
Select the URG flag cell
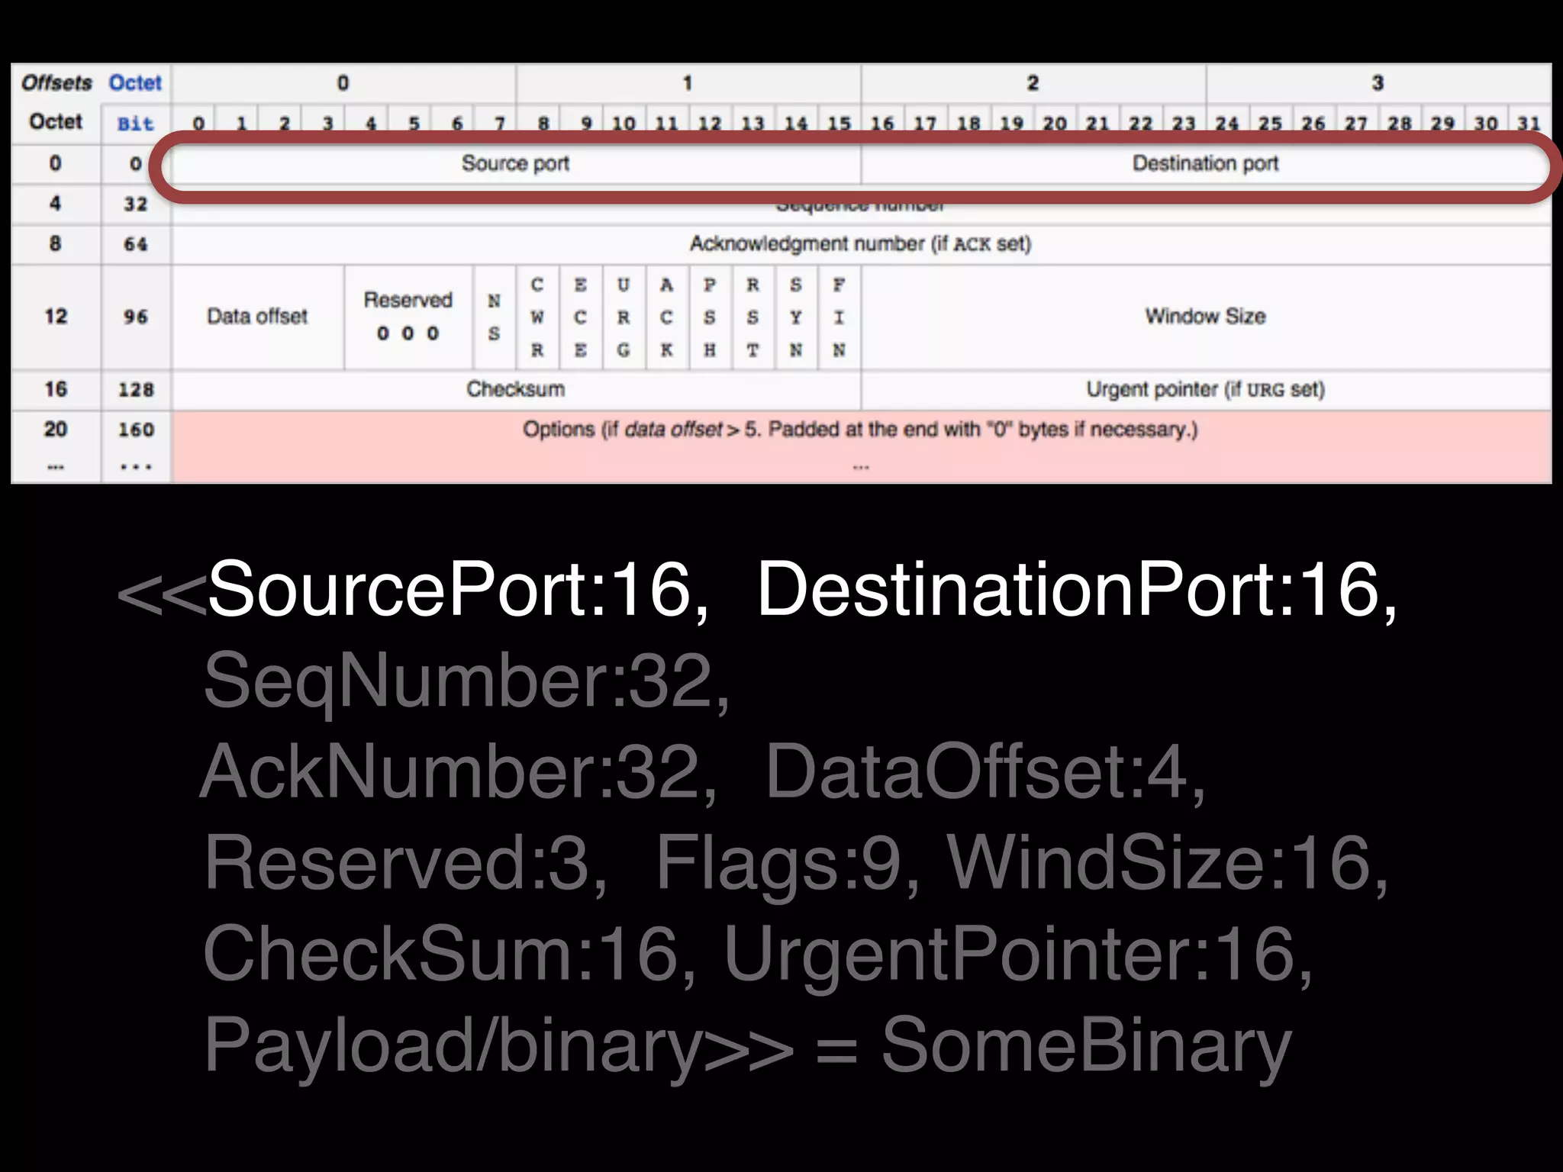click(x=624, y=317)
